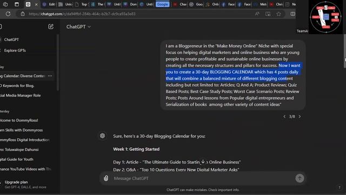Click the read aloud icon in address bar
Image resolution: width=346 pixels, height=195 pixels.
point(257,14)
